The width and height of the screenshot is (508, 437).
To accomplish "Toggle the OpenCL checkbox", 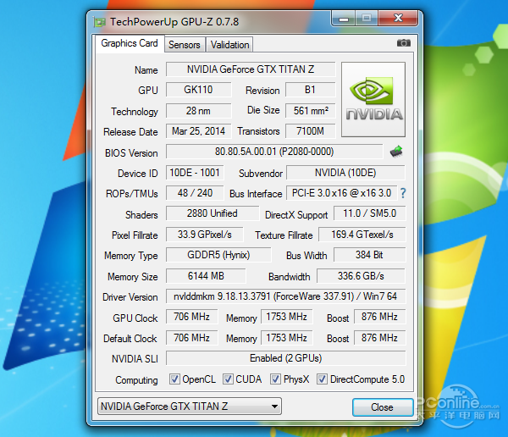I will coord(174,379).
